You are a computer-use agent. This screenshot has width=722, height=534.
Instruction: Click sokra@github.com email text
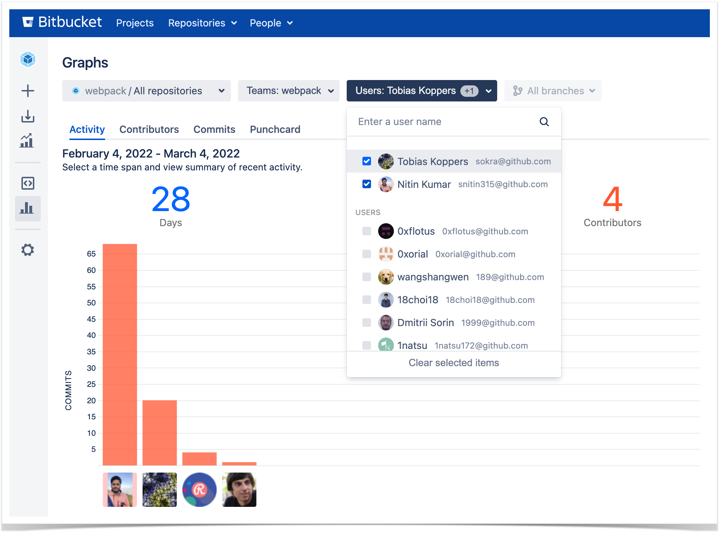tap(513, 161)
